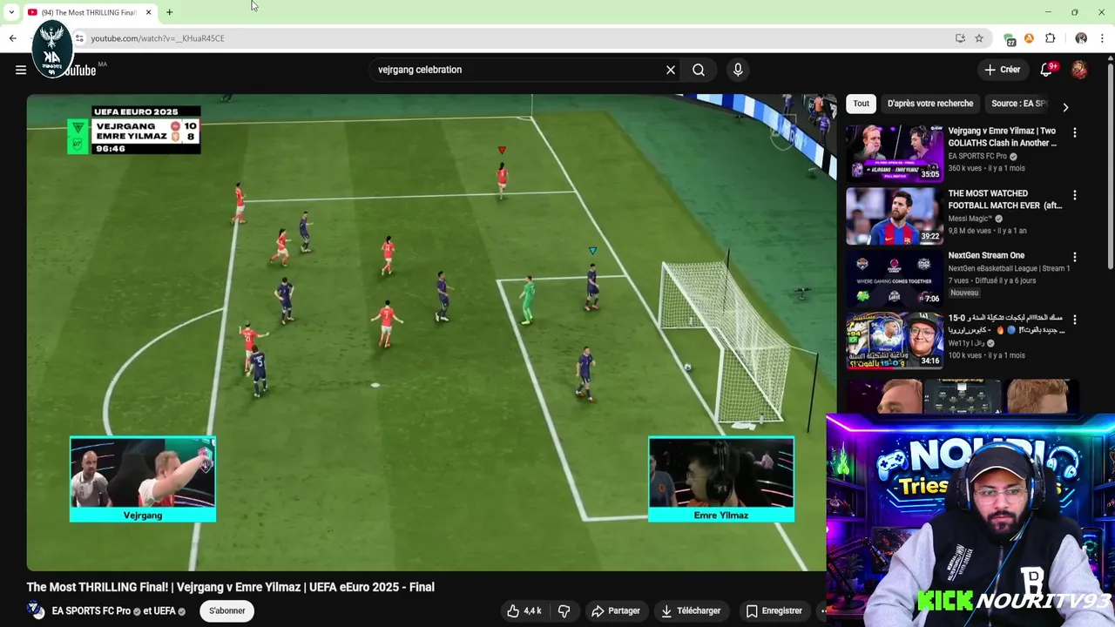Click the Télécharger download button

(x=691, y=610)
